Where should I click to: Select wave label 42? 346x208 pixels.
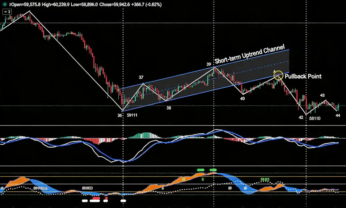(x=301, y=118)
